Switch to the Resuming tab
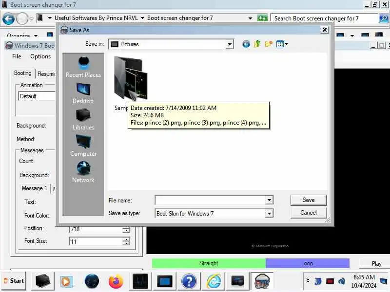Screen dimensions: 390x292 click(46, 74)
